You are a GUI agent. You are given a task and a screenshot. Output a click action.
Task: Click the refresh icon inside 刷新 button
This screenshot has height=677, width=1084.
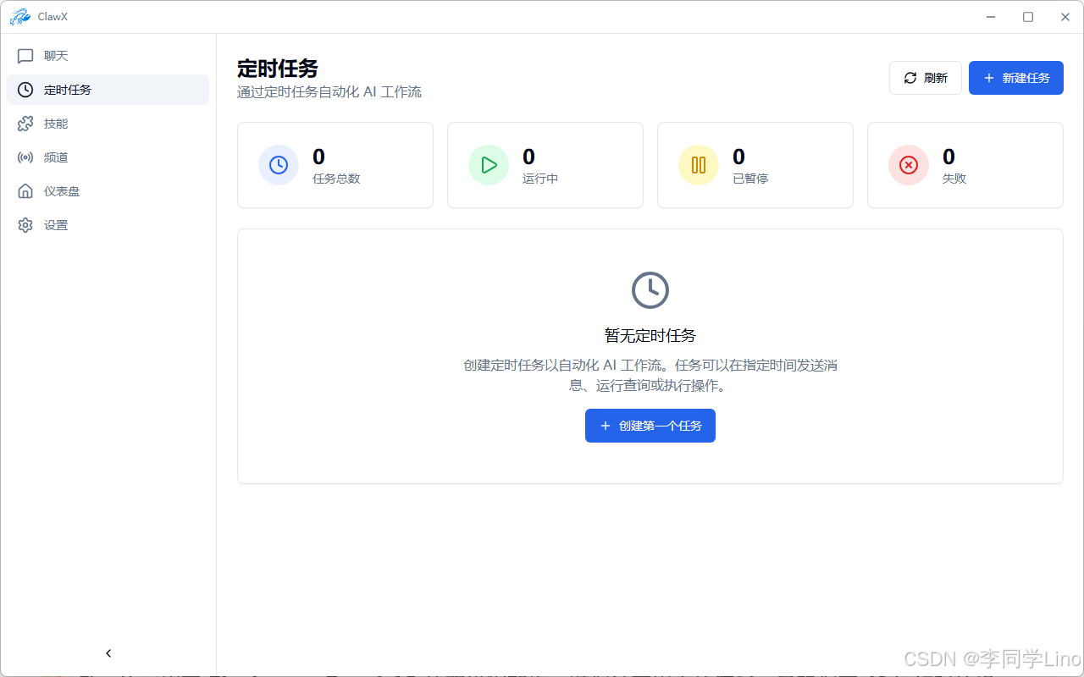click(909, 77)
